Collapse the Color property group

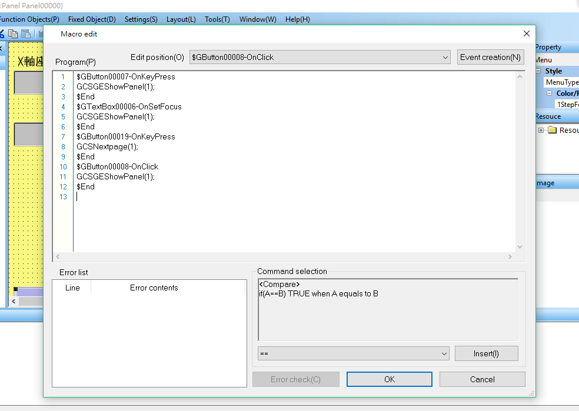click(550, 93)
